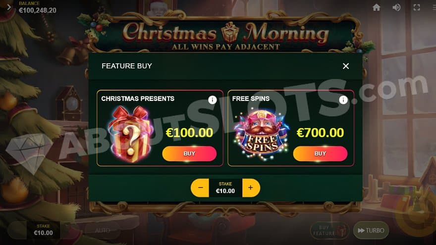Mute the game sound
This screenshot has width=436, height=245.
(396, 7)
